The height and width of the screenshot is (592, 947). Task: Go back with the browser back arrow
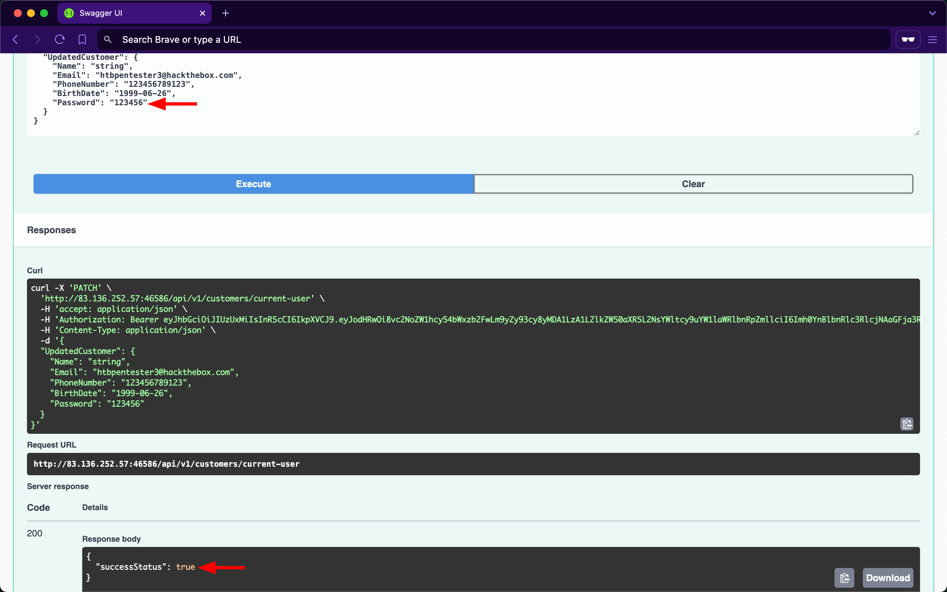(x=16, y=39)
